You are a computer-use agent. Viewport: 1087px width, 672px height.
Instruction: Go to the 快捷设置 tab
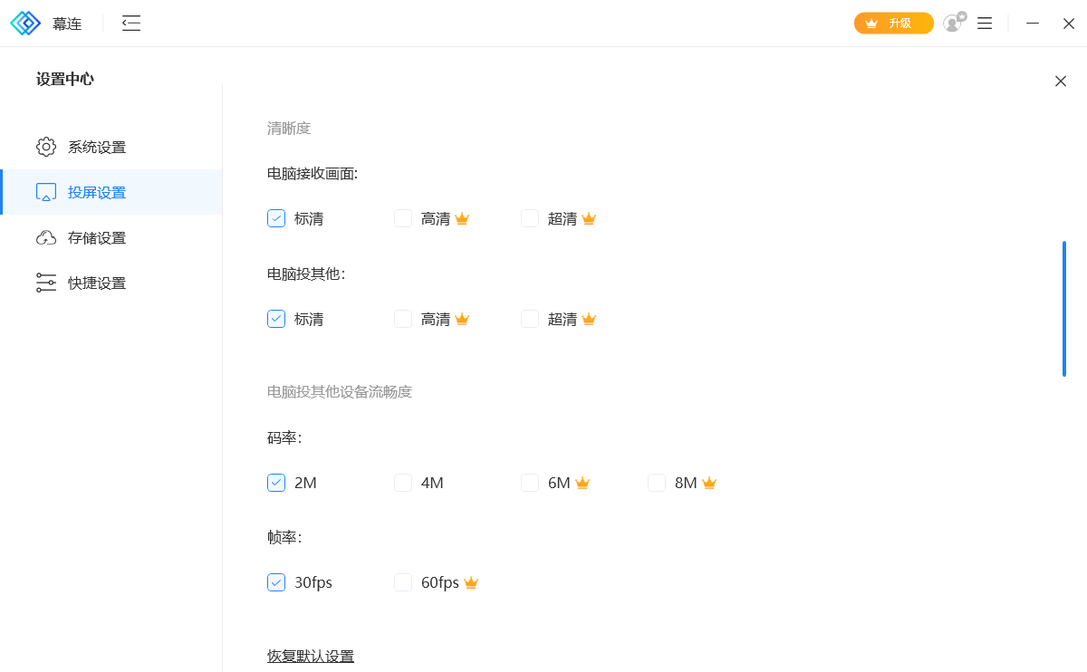[x=111, y=283]
